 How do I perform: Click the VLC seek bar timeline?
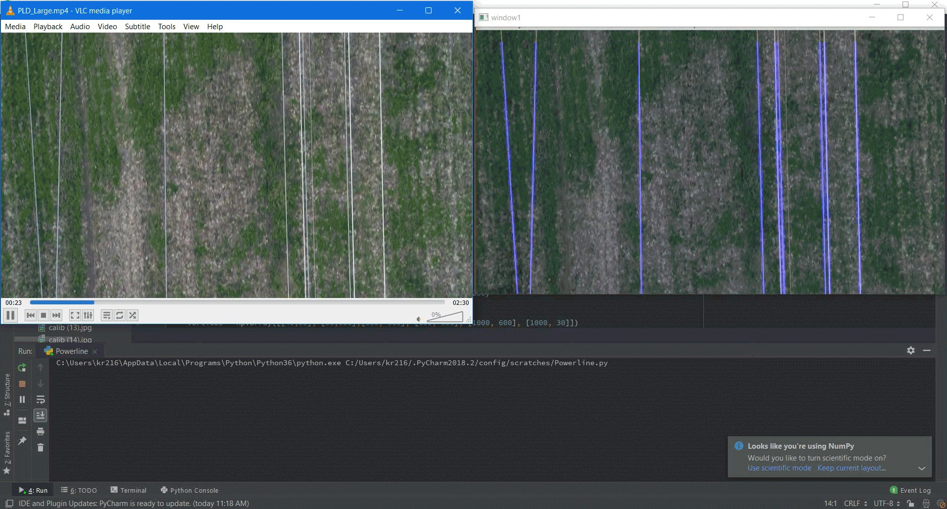(x=237, y=302)
